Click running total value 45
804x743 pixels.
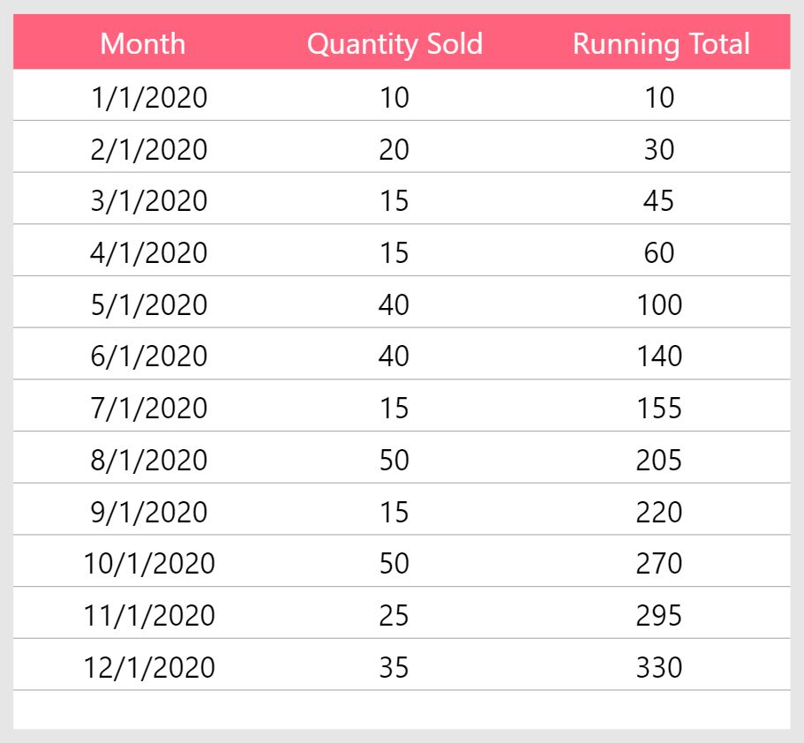(x=659, y=200)
